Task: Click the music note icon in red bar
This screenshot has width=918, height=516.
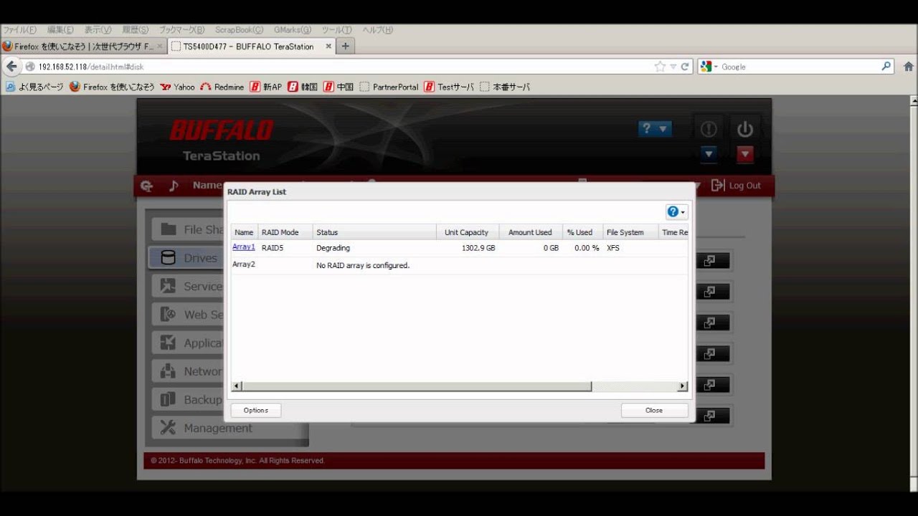Action: 173,186
